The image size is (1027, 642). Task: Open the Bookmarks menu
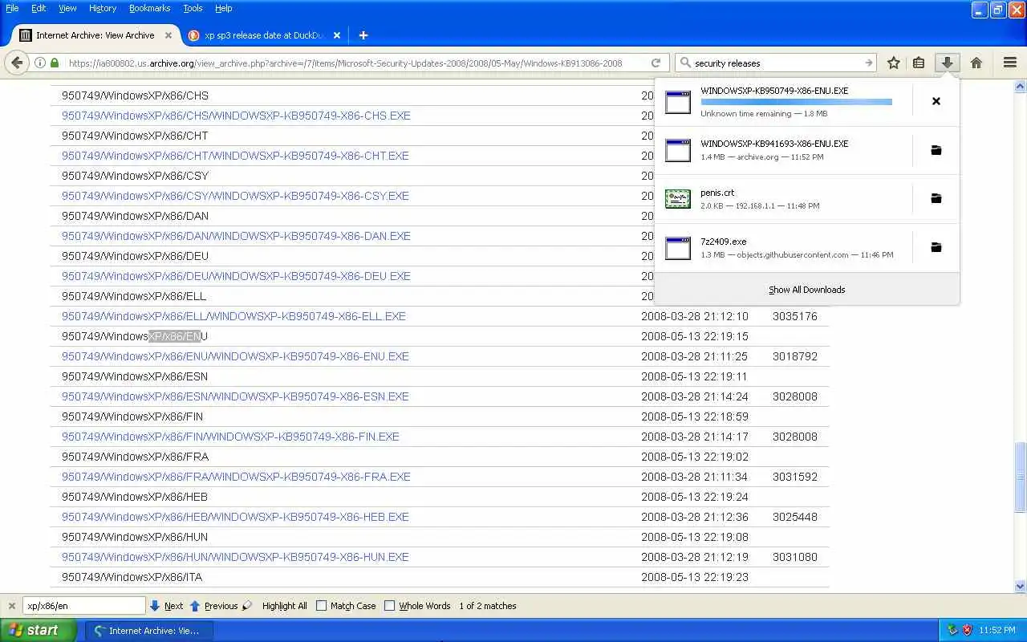[150, 8]
